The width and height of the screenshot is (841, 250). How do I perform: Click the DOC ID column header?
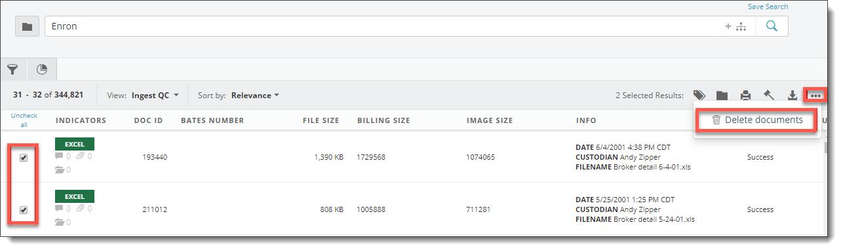[x=148, y=120]
